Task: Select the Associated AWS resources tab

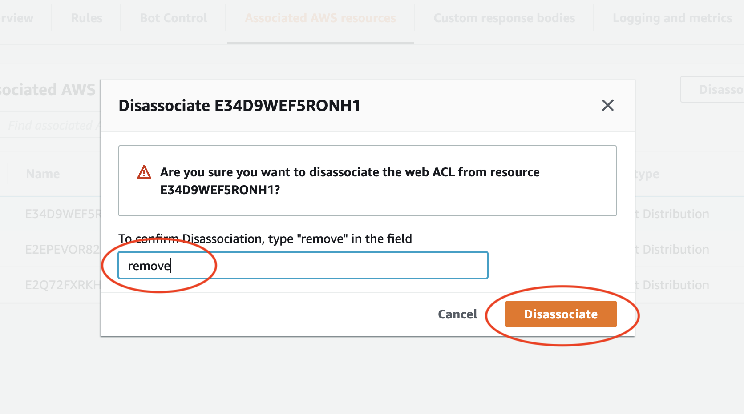Action: (x=320, y=18)
